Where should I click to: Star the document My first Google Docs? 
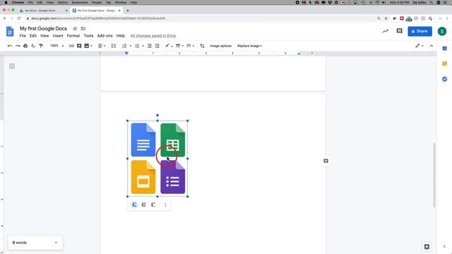click(75, 28)
